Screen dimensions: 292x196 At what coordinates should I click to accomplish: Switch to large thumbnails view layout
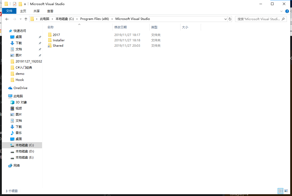[x=286, y=191]
